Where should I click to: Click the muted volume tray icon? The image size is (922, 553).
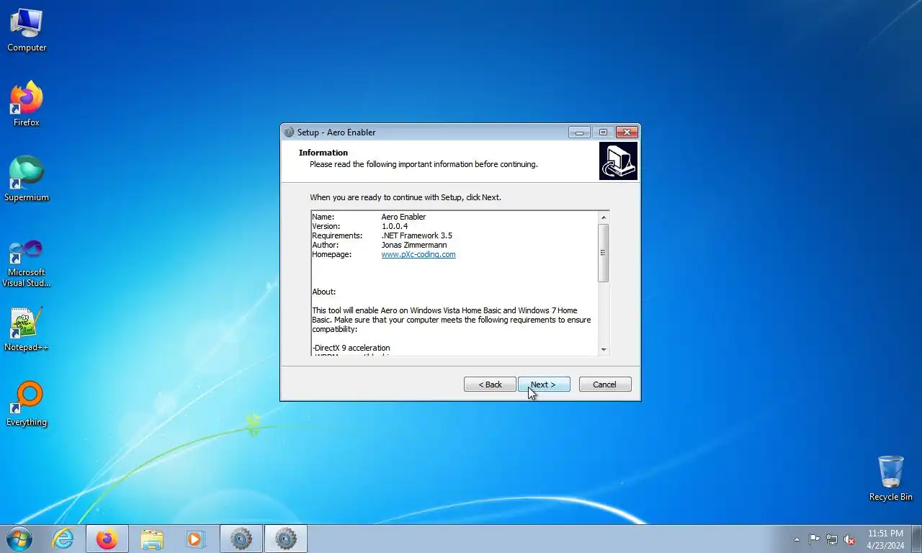850,539
